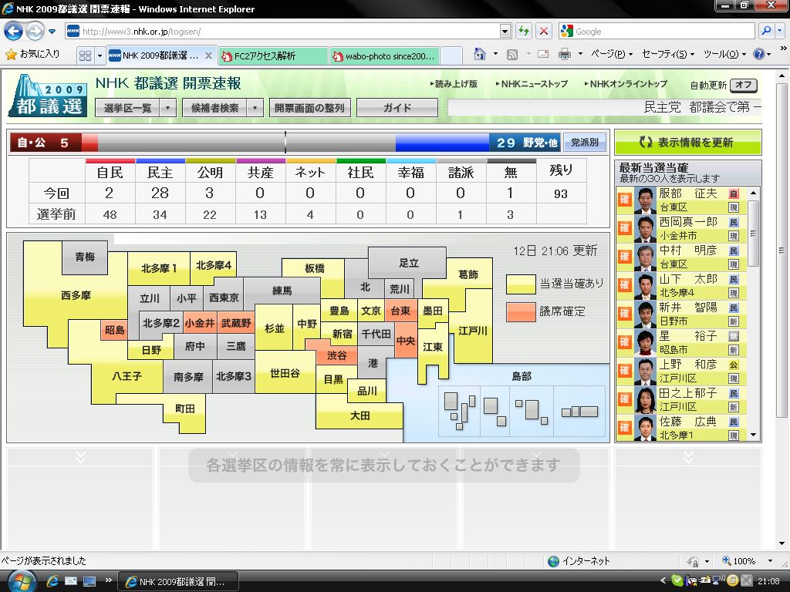Click the Print icon

pos(565,54)
